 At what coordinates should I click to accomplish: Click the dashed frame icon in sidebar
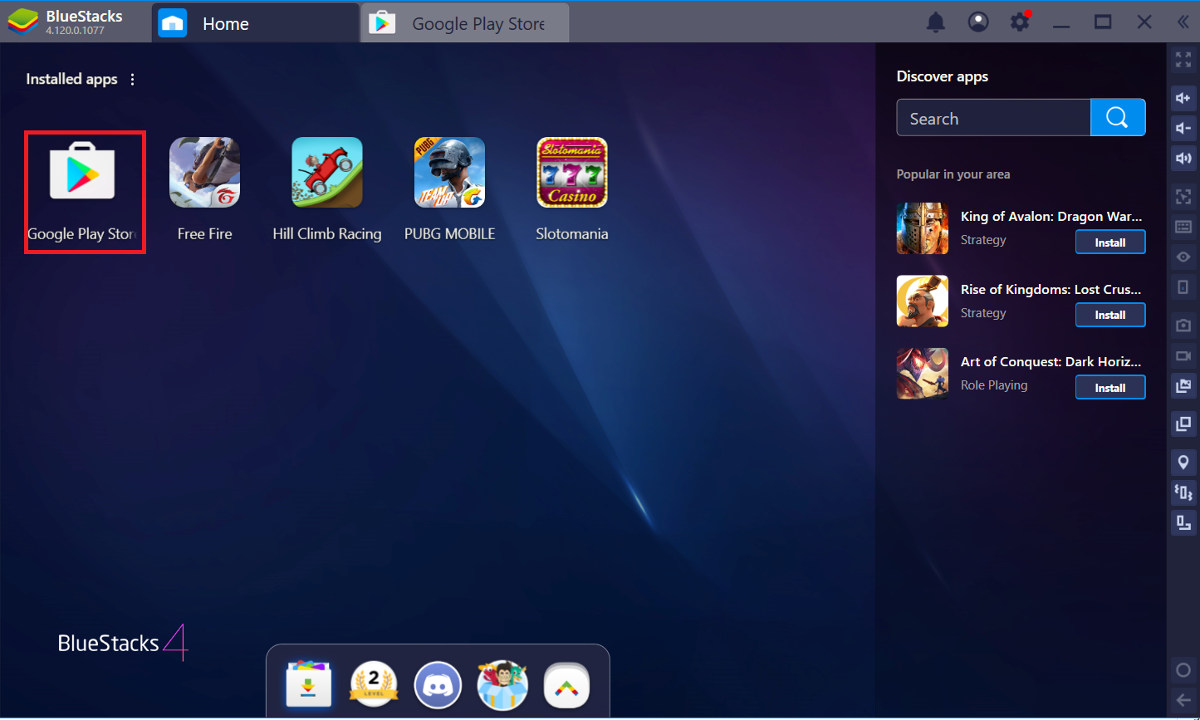pyautogui.click(x=1183, y=197)
